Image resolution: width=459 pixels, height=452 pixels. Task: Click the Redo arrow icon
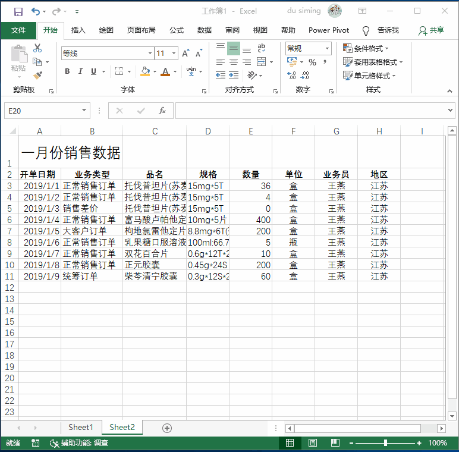click(x=56, y=11)
